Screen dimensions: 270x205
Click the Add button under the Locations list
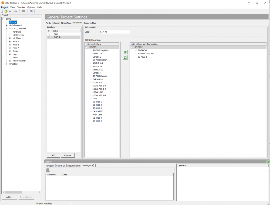click(53, 155)
